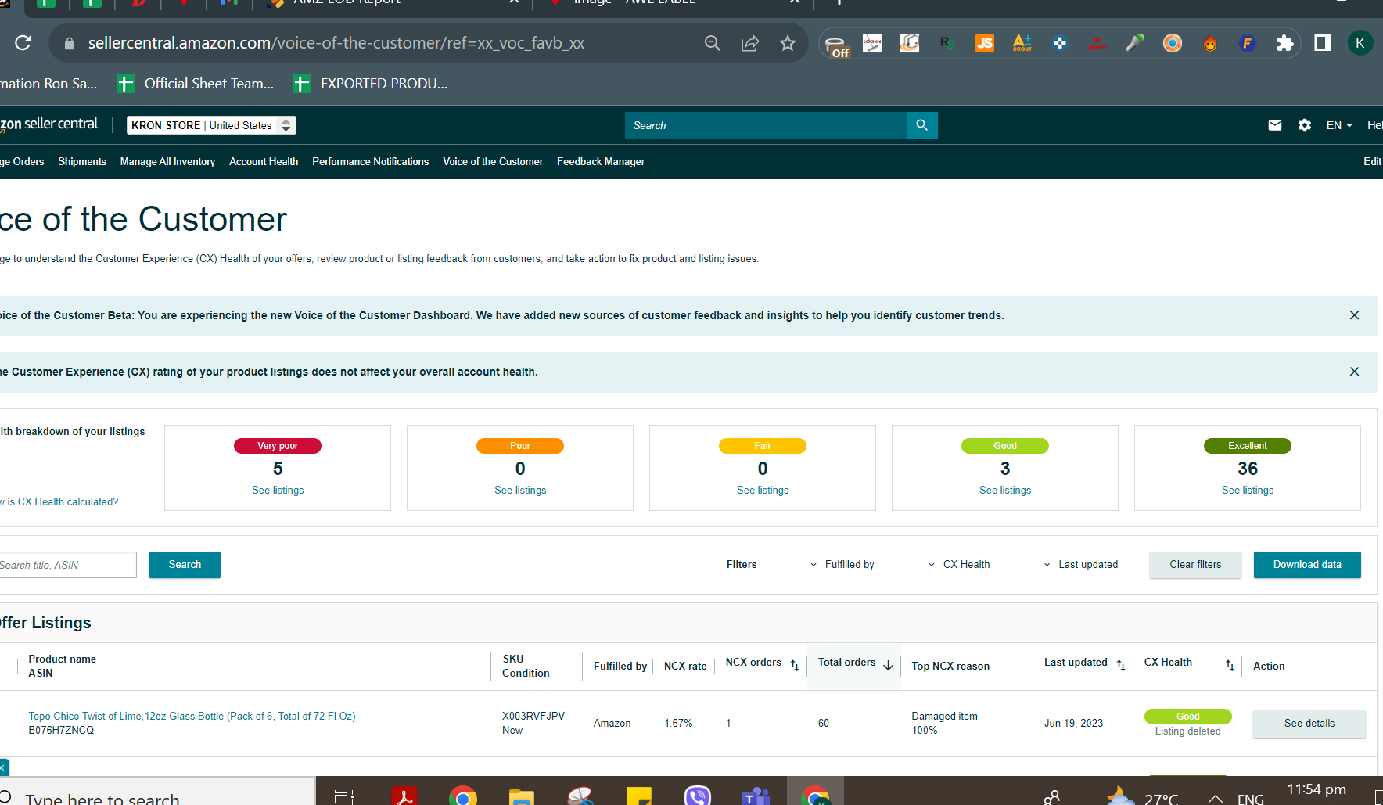Open Manage All Inventory

coord(167,162)
